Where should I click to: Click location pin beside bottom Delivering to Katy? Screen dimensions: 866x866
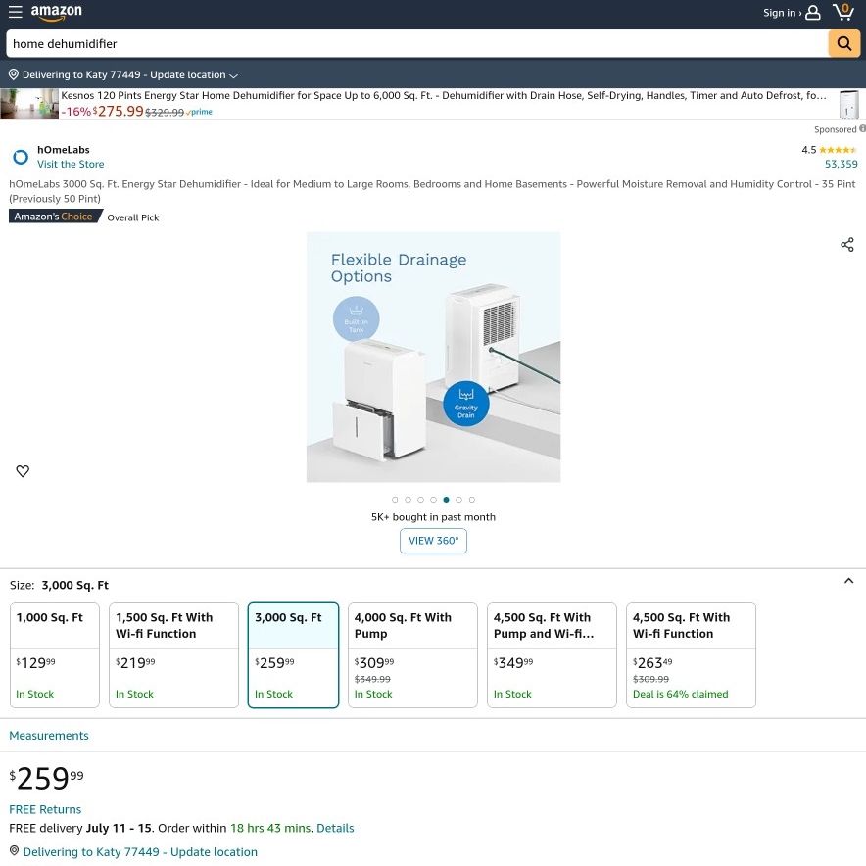pos(15,850)
